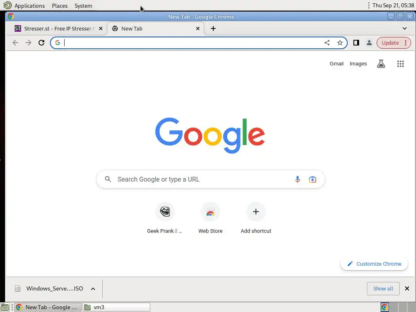Close the Stresser.st tab

tap(101, 28)
